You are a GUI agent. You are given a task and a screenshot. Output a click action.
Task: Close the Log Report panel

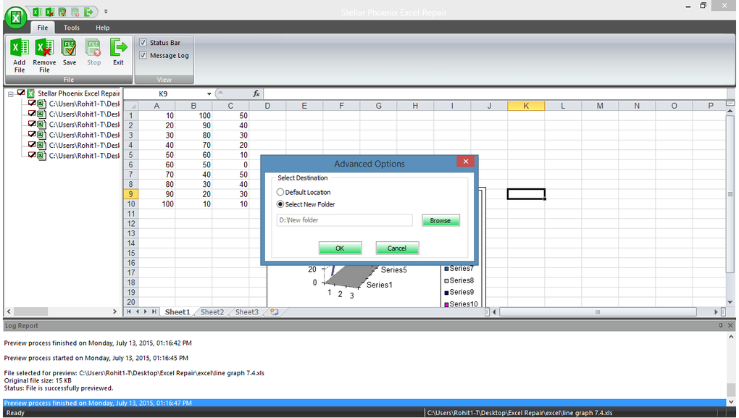(730, 326)
